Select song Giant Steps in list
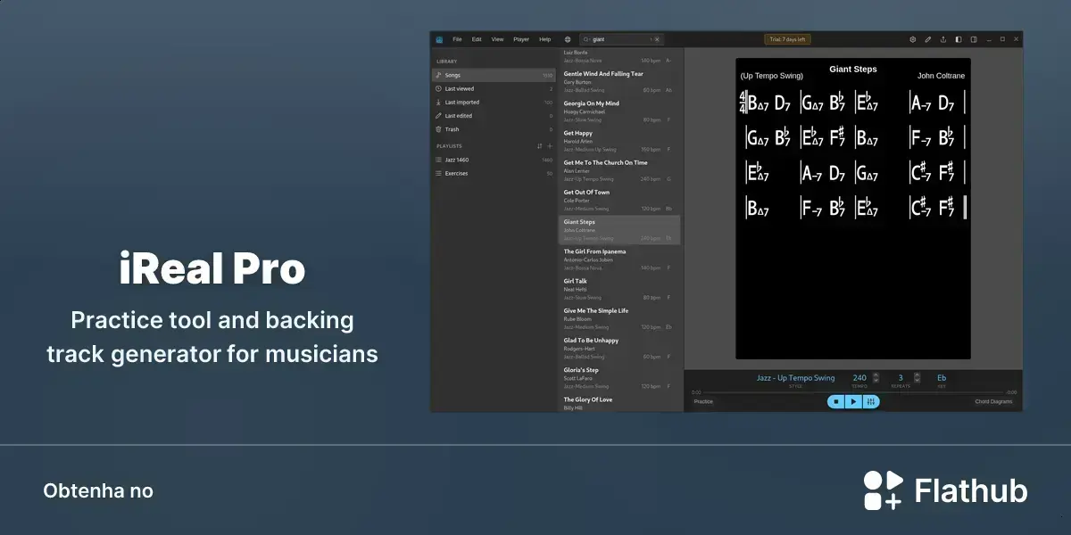This screenshot has height=535, width=1071. tap(619, 230)
